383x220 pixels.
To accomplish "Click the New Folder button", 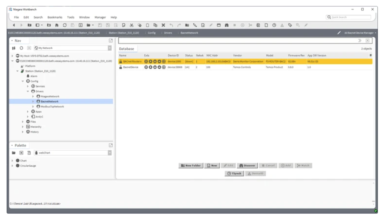I will click(x=191, y=166).
